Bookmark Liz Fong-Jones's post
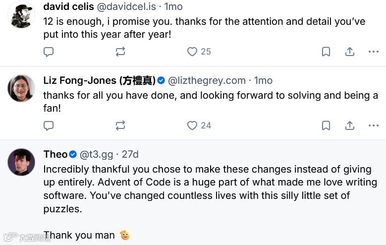386x245 pixels. [x=326, y=125]
